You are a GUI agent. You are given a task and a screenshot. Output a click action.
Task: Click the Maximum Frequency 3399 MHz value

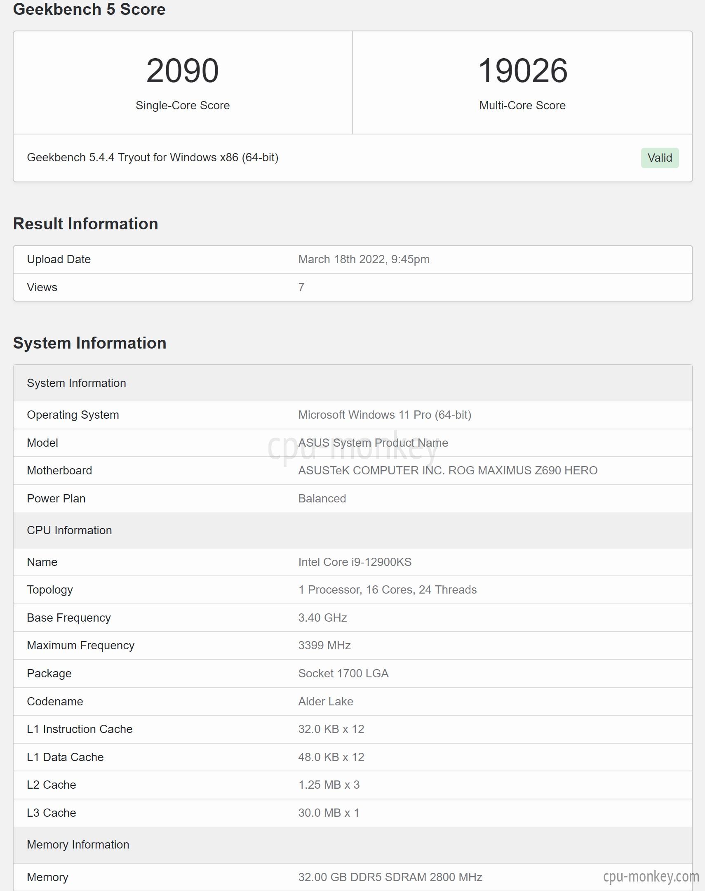tap(324, 645)
